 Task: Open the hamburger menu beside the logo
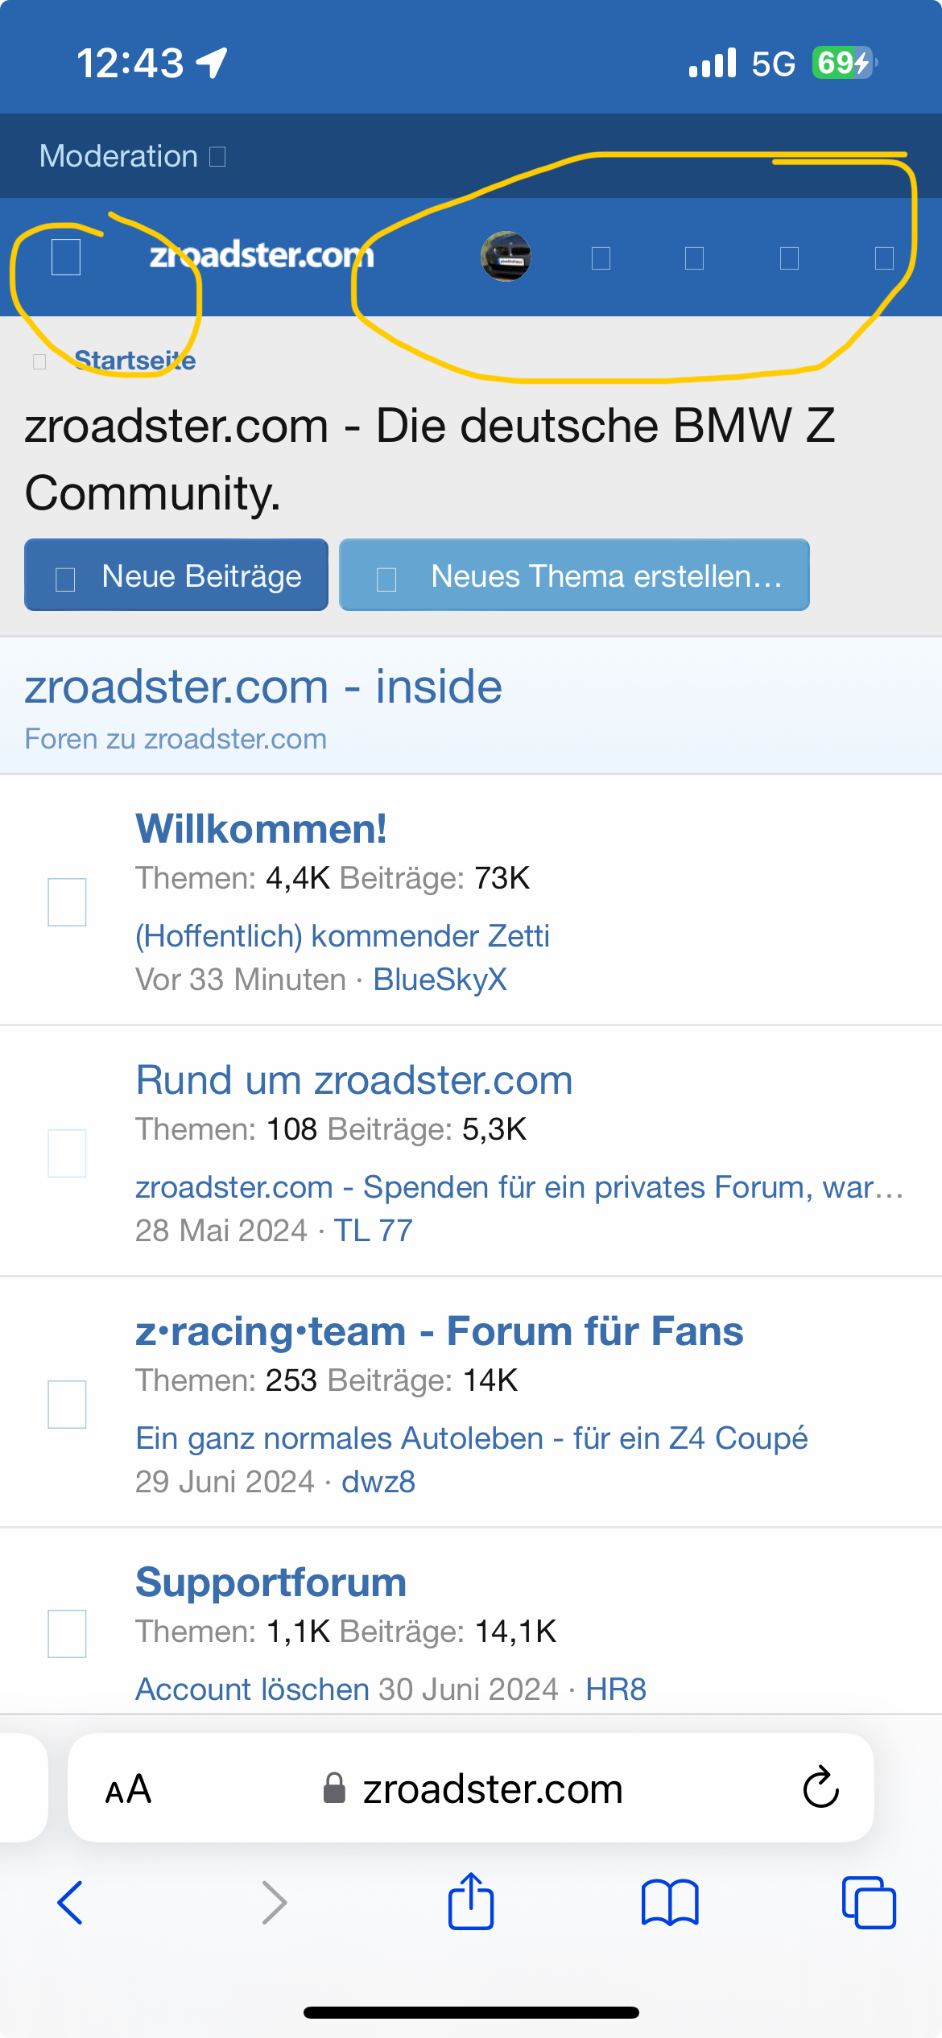click(x=66, y=257)
